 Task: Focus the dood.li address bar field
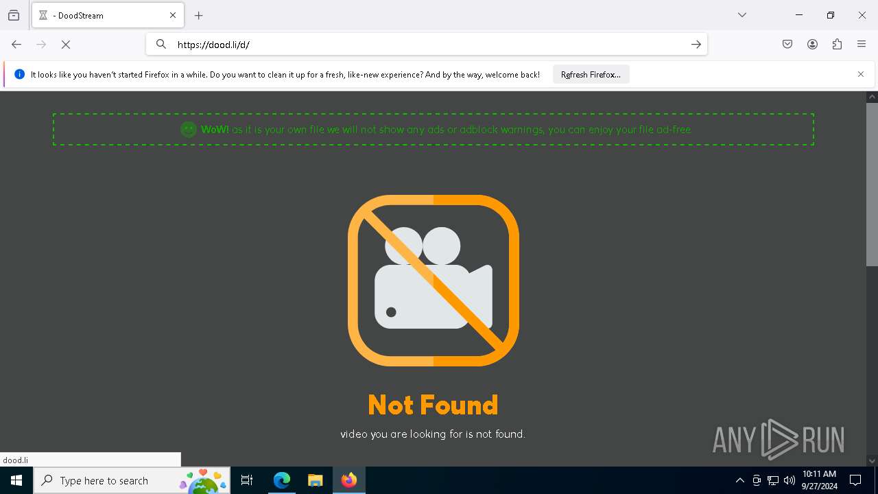tap(427, 45)
